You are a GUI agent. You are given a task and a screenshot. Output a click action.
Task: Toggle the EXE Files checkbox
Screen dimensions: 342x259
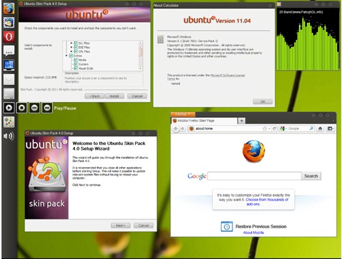76,48
